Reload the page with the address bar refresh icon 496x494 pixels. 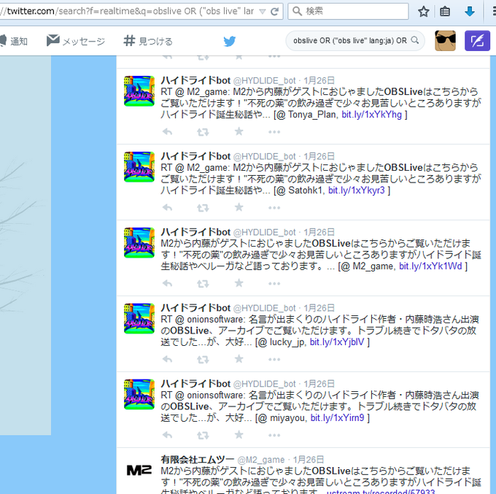click(x=274, y=12)
